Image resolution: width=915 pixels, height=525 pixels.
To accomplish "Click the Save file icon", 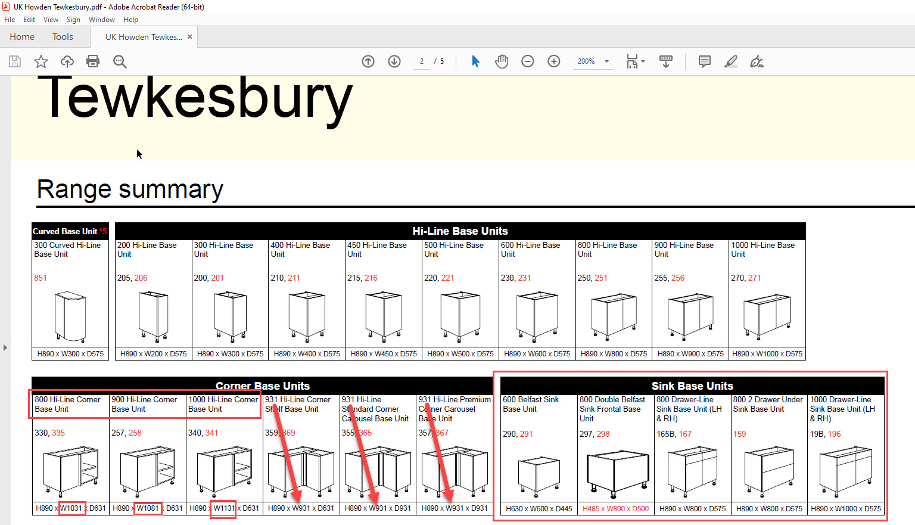I will pyautogui.click(x=15, y=61).
